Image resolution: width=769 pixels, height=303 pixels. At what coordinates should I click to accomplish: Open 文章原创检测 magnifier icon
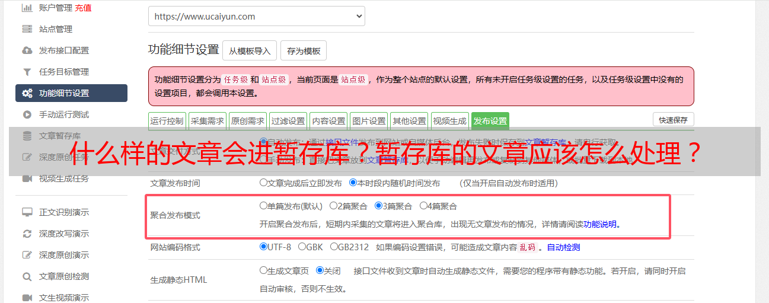[x=27, y=276]
